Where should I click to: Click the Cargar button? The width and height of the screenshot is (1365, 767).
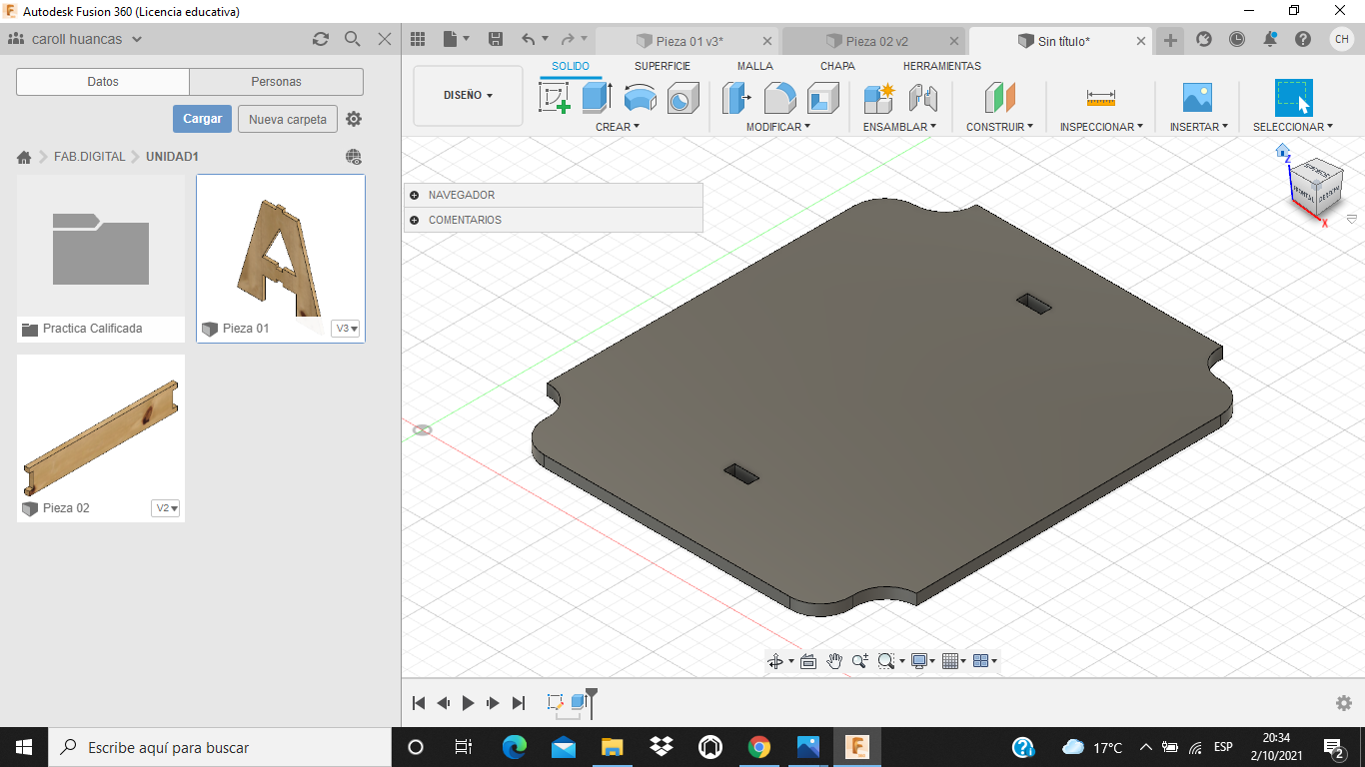coord(203,119)
